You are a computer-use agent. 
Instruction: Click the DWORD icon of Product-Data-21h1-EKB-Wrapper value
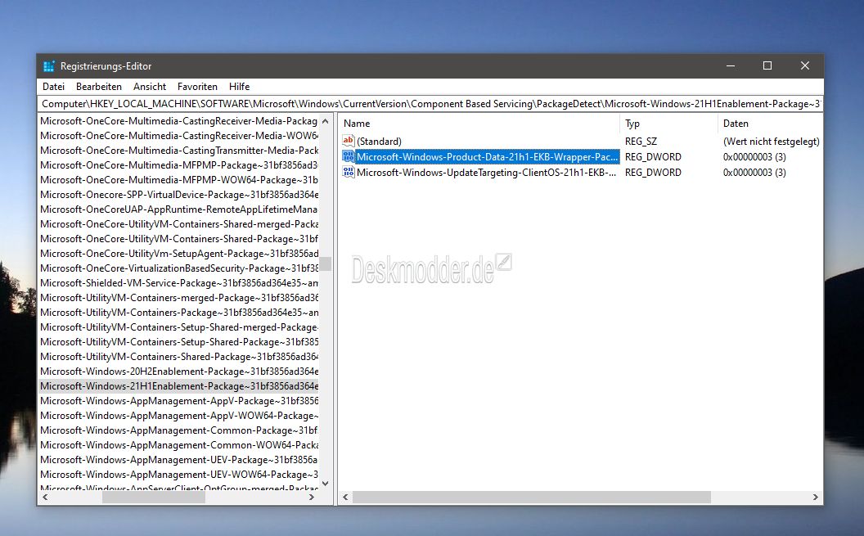(x=349, y=156)
